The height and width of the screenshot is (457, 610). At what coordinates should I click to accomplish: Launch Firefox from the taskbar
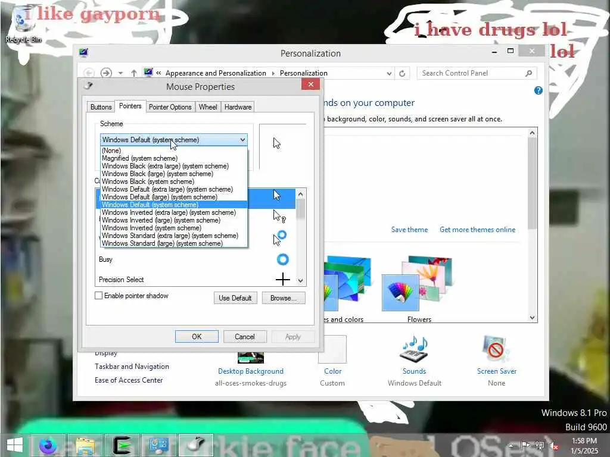pyautogui.click(x=48, y=445)
